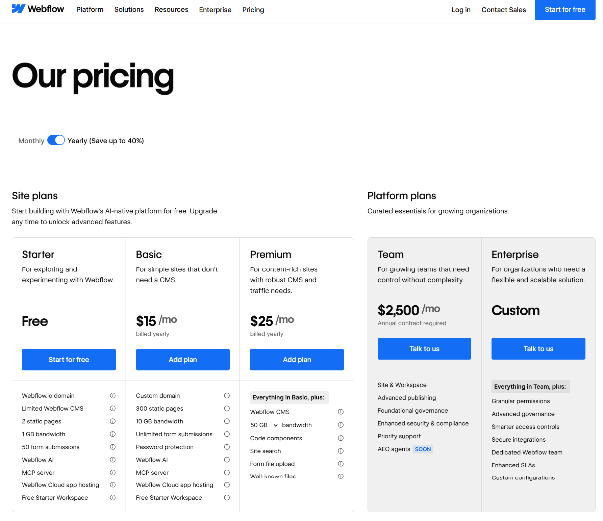Open info icon beside Webflow.io domain
603x521 pixels.
(113, 395)
